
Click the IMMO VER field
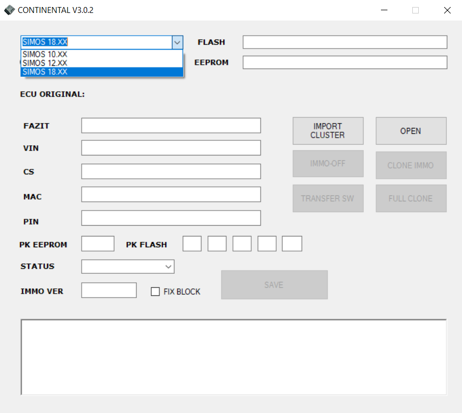click(x=109, y=290)
